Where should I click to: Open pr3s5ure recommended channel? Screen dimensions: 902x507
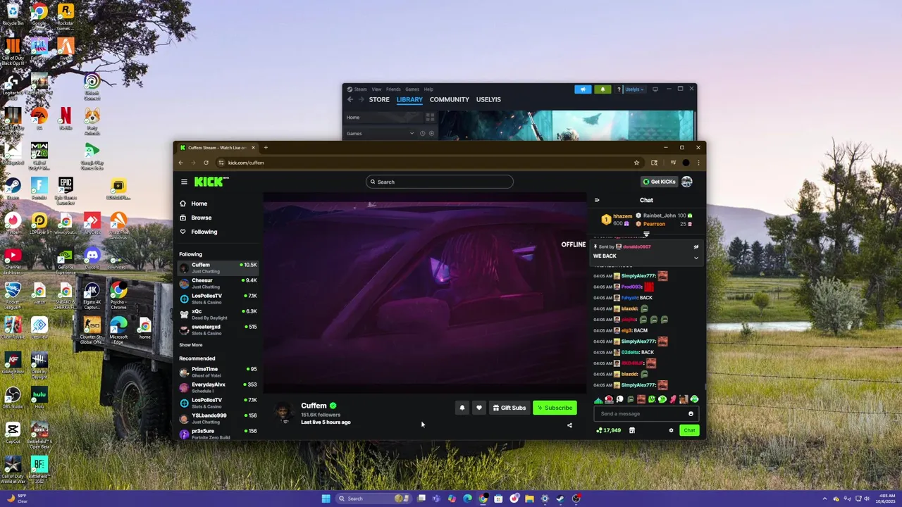(x=218, y=434)
